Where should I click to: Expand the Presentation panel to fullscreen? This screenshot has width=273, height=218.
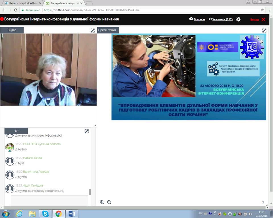[264, 30]
